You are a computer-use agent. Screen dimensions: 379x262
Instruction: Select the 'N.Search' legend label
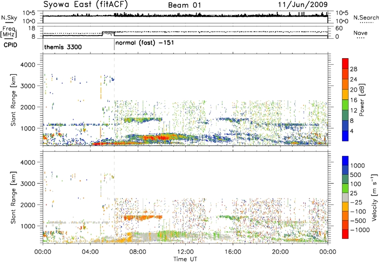[366, 17]
